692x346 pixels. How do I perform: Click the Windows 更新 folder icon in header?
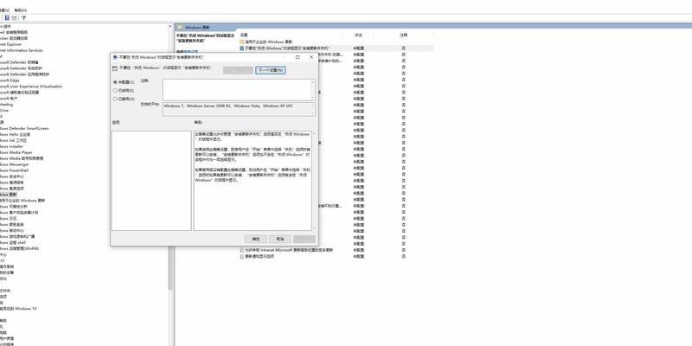point(180,27)
